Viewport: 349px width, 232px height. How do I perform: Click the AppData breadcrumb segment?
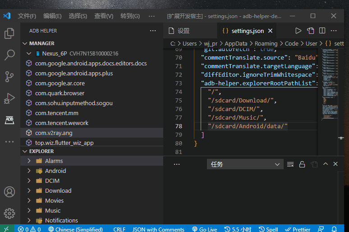pyautogui.click(x=236, y=43)
